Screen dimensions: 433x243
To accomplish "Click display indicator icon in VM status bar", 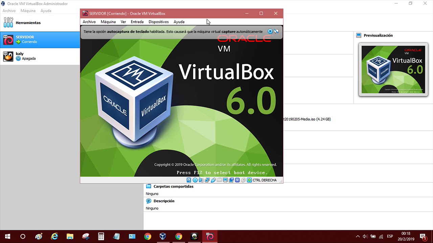I will [x=225, y=180].
